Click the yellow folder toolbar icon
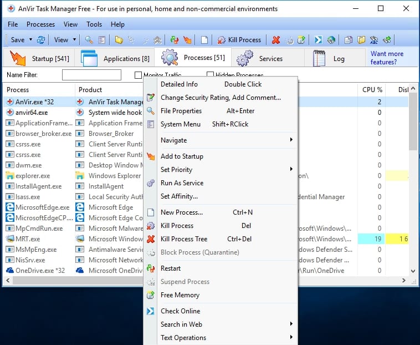Screen dimensions: 420x345 (x=119, y=40)
